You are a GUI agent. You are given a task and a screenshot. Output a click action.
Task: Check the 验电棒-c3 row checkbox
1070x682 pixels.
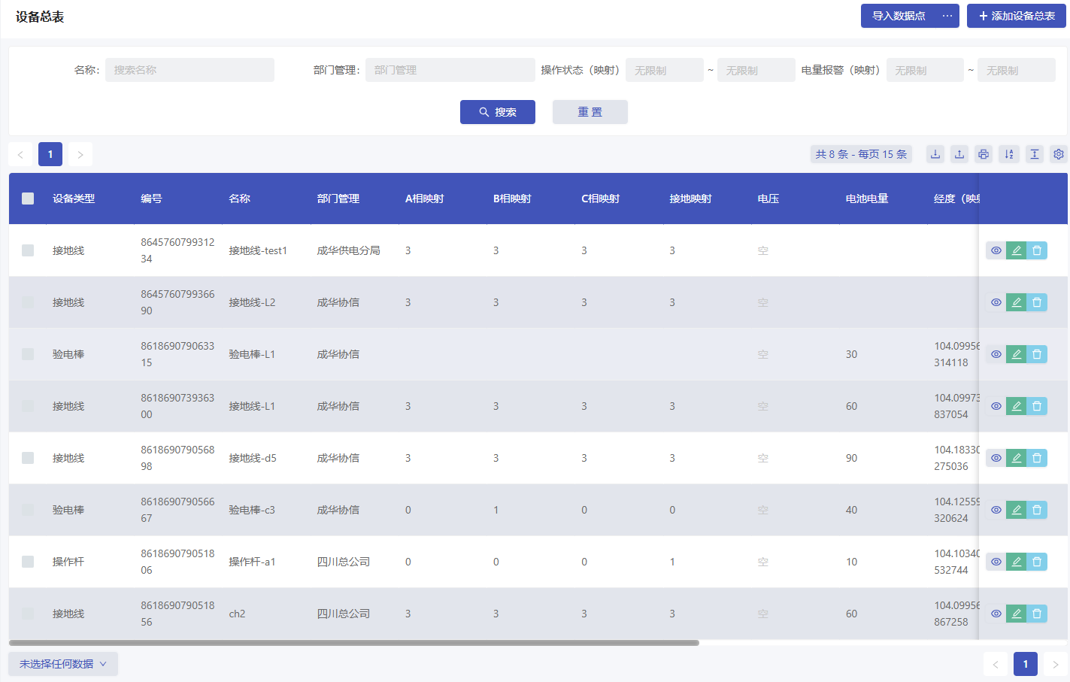click(28, 510)
